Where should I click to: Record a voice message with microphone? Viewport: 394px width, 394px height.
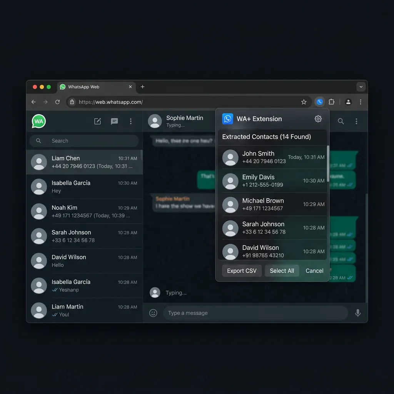(x=358, y=313)
